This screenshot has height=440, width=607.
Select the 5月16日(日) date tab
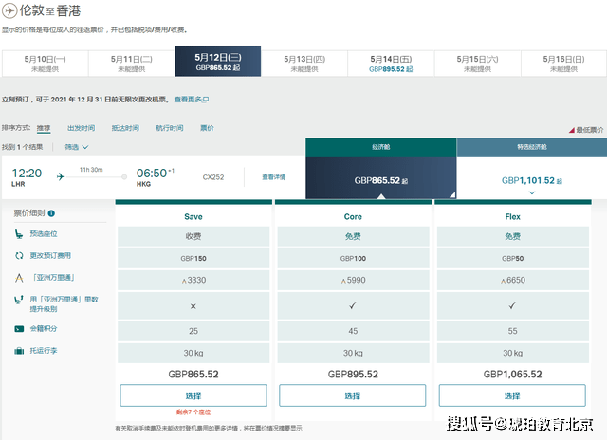click(x=563, y=64)
